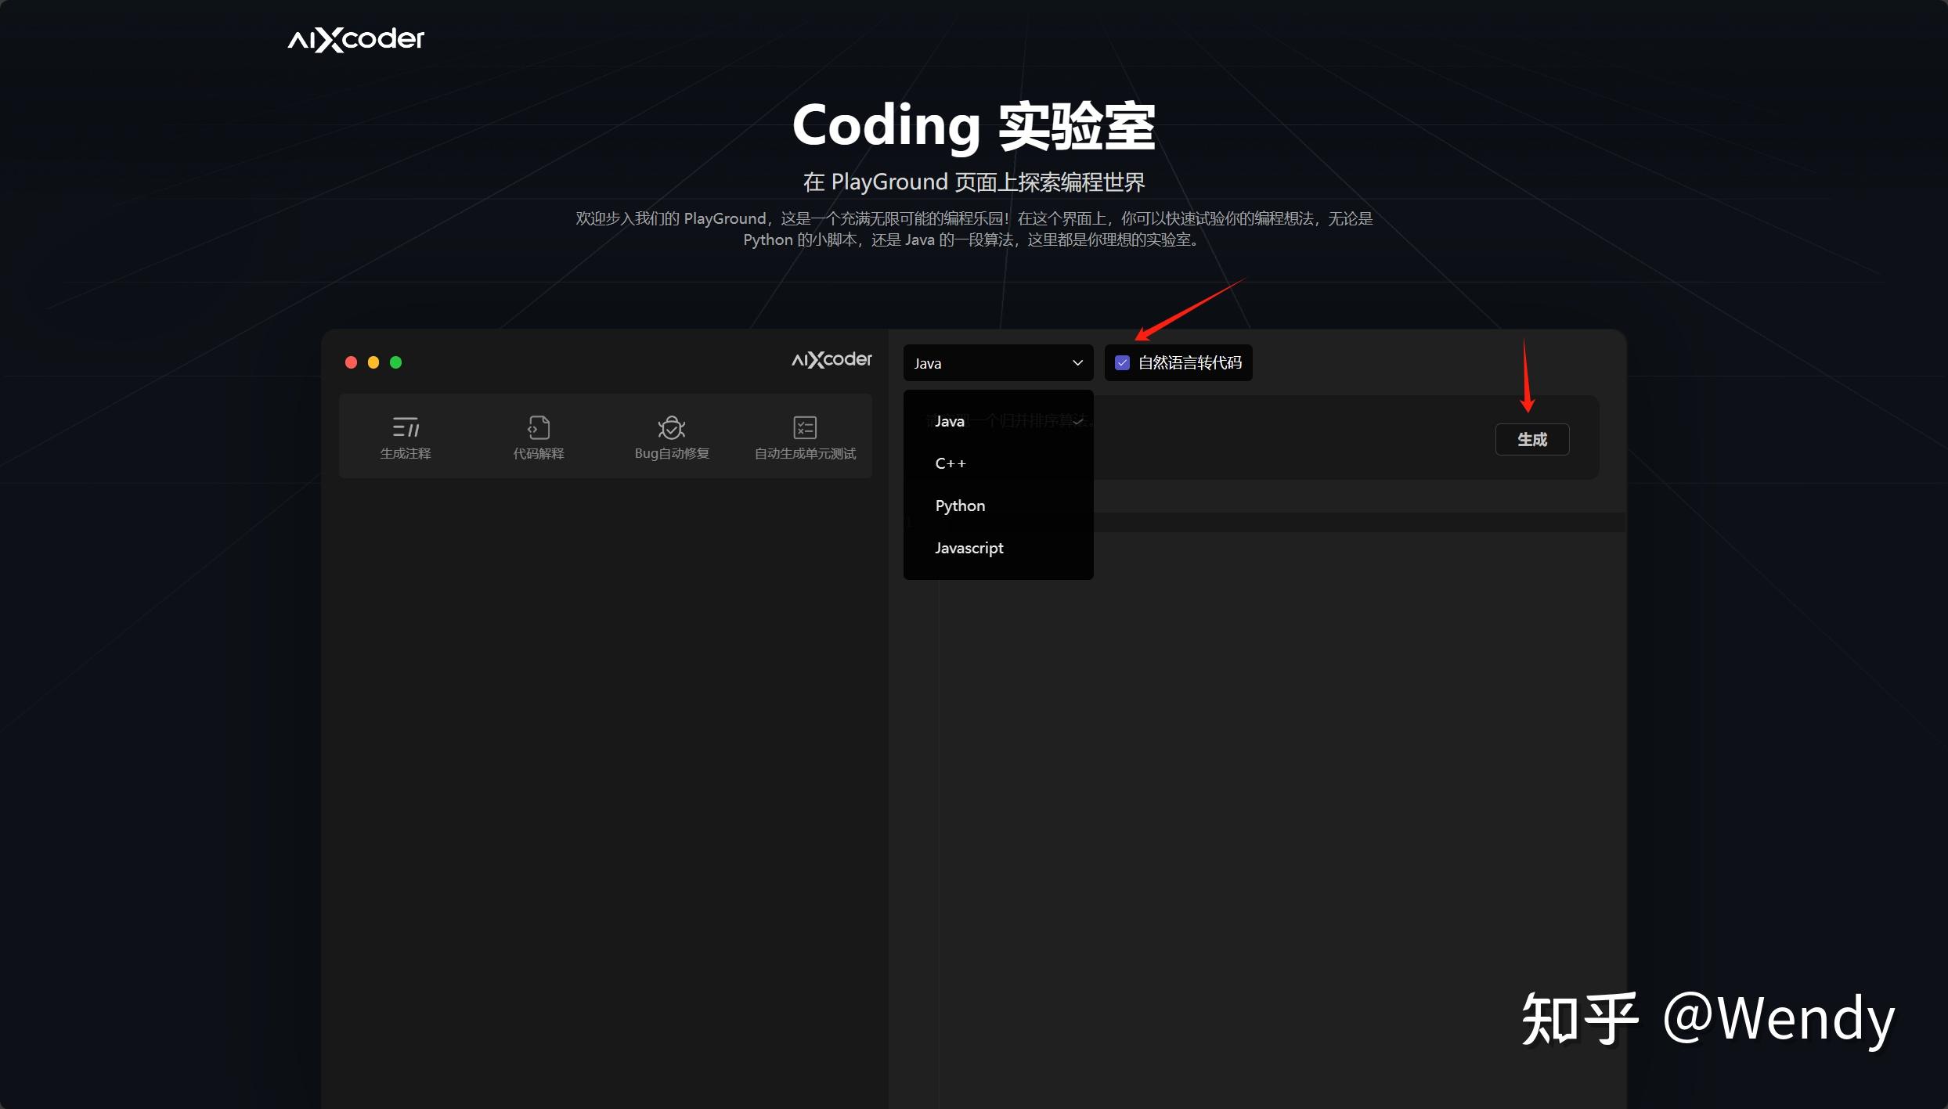Click the 生成 (generate) button
This screenshot has width=1948, height=1109.
point(1531,439)
